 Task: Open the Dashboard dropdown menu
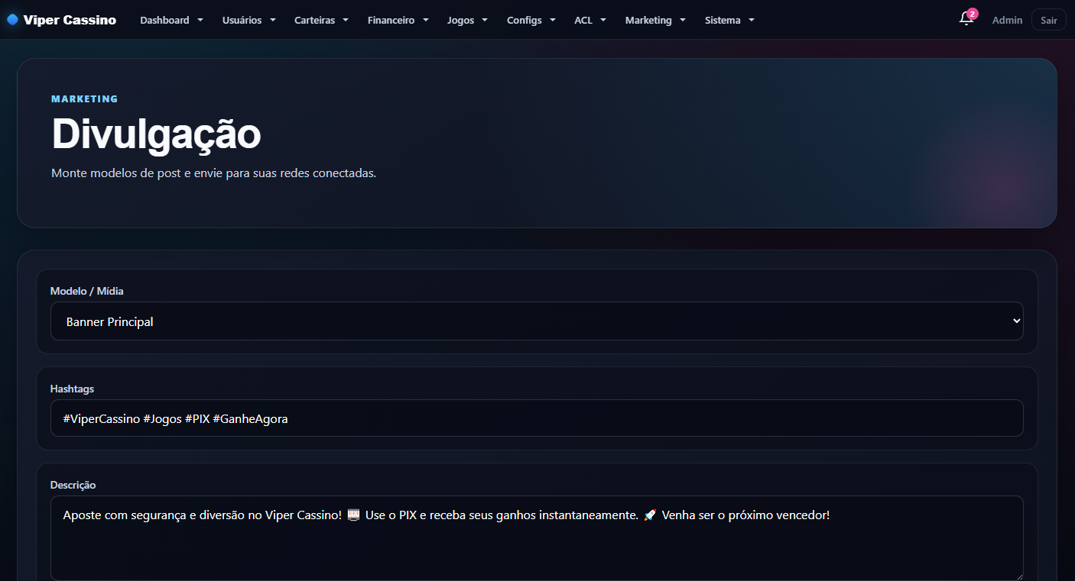tap(172, 20)
